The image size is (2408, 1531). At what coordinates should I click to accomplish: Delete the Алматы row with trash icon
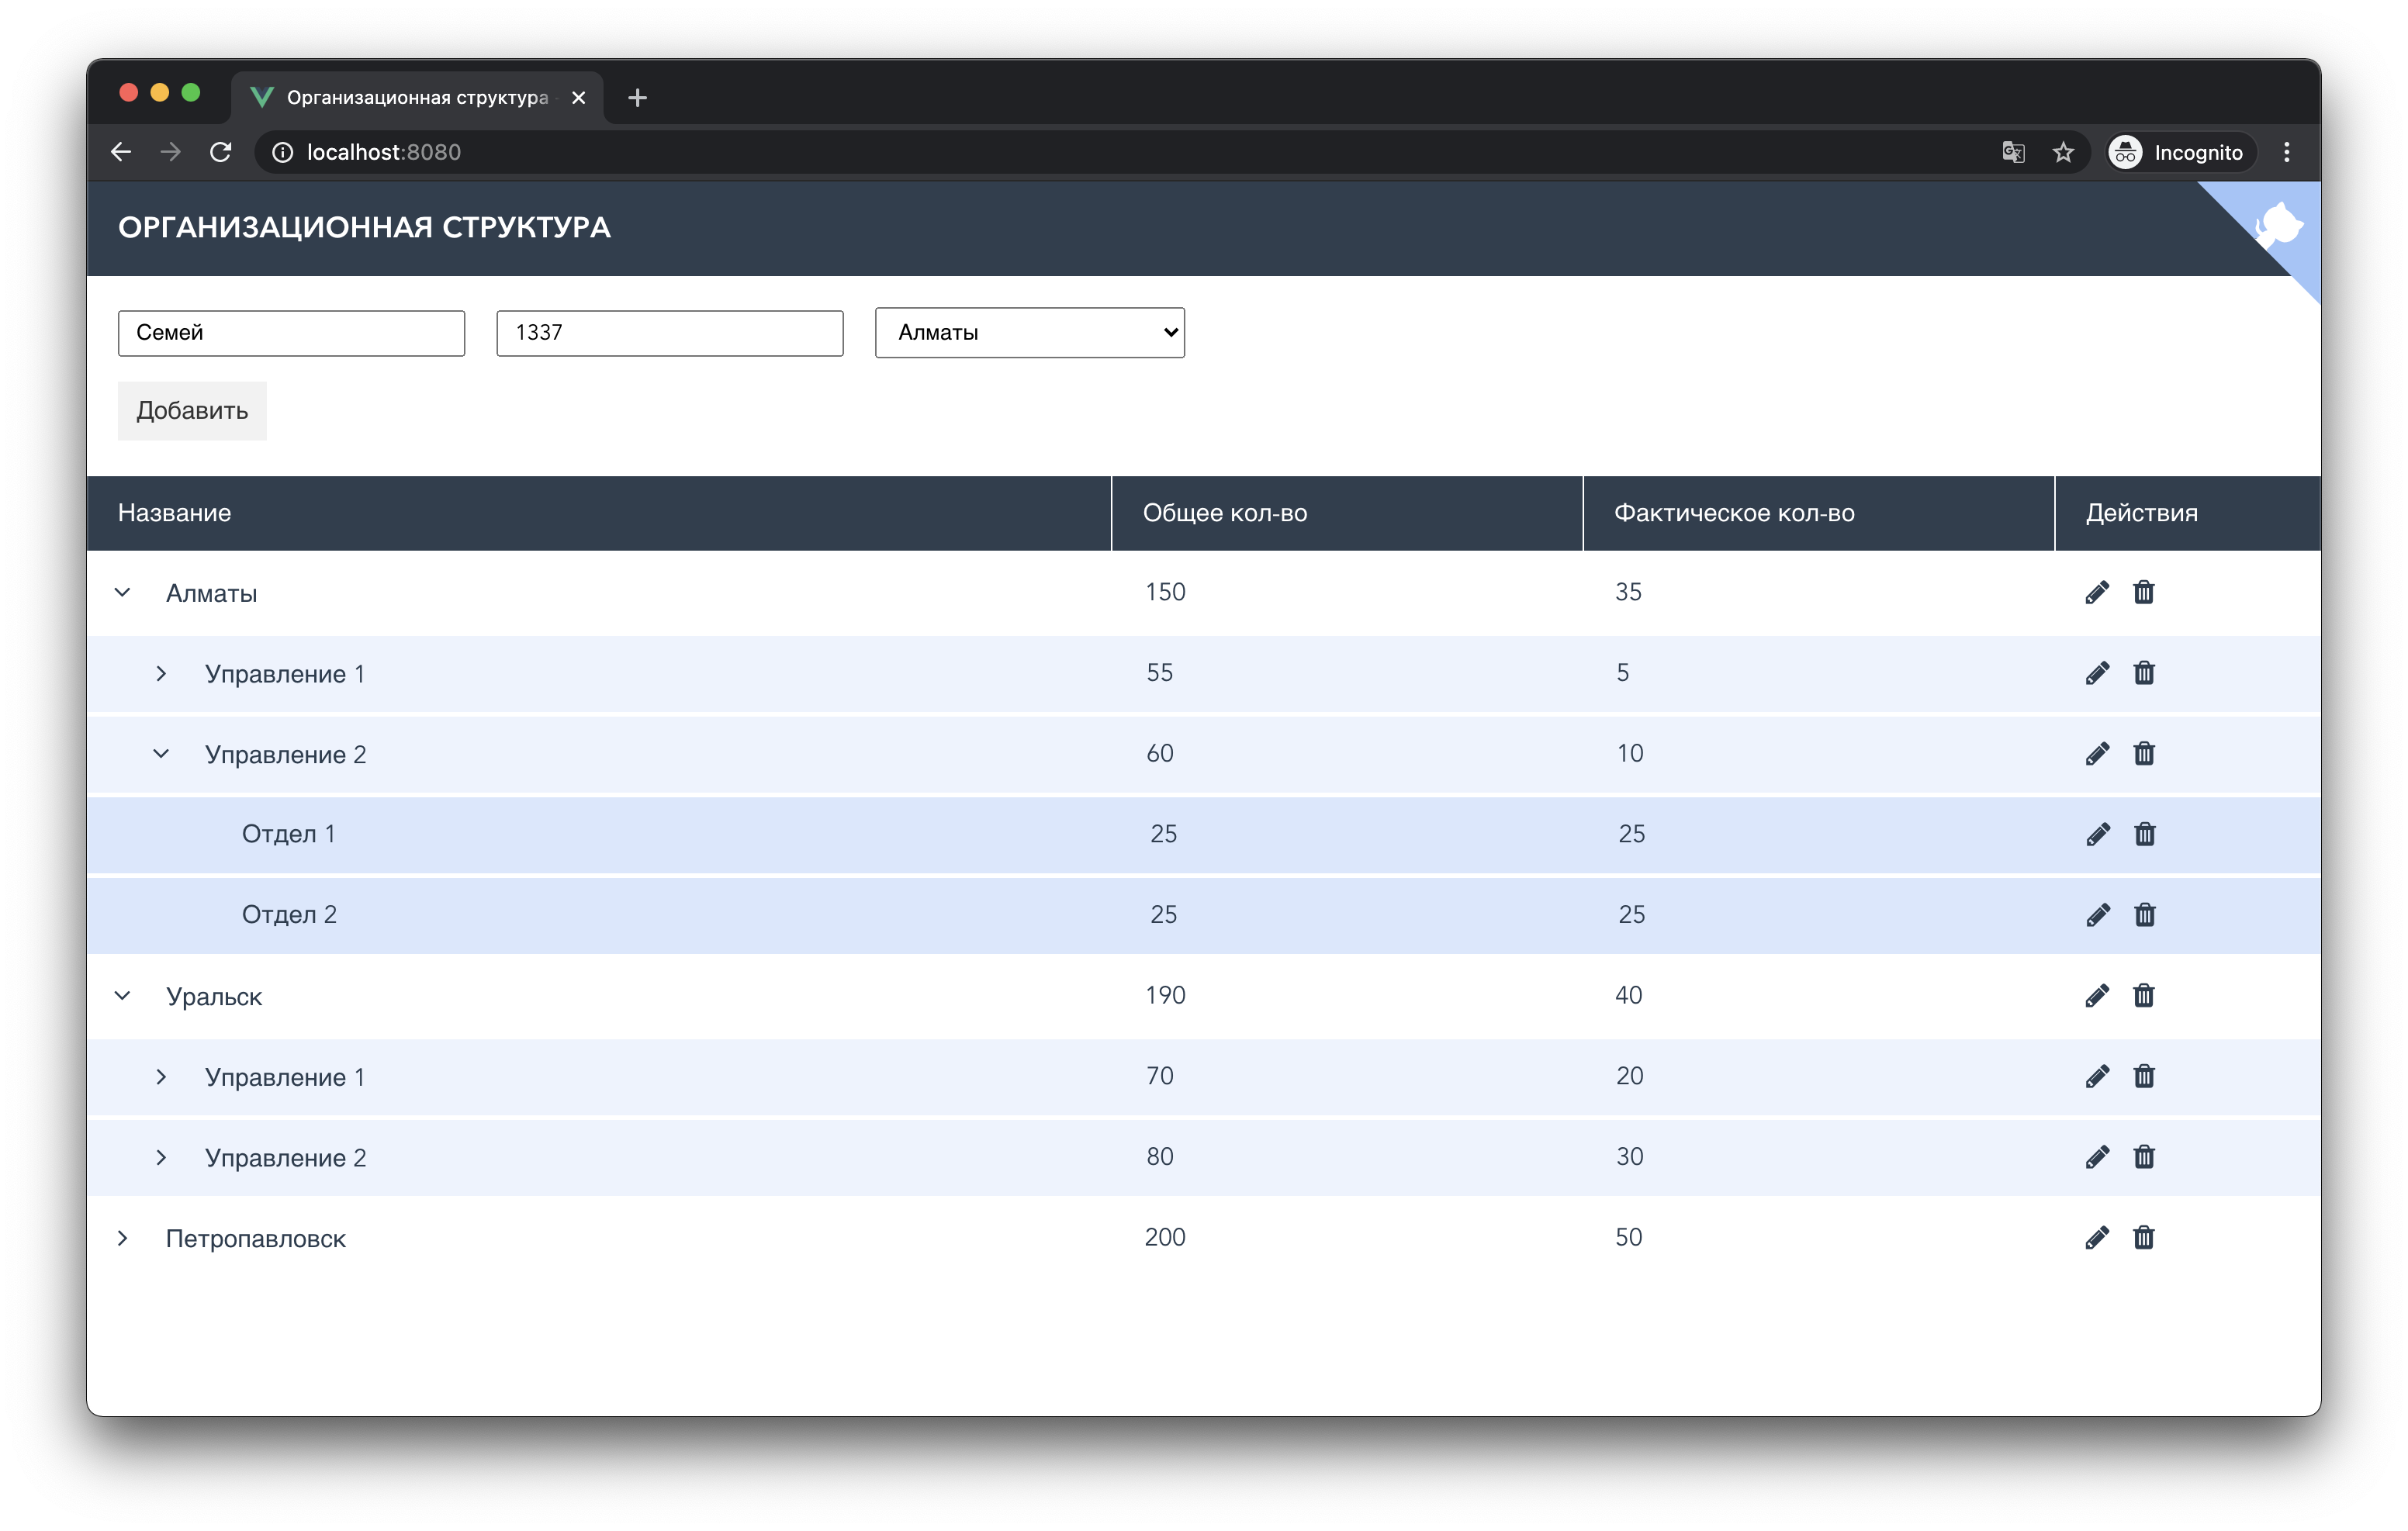tap(2143, 592)
